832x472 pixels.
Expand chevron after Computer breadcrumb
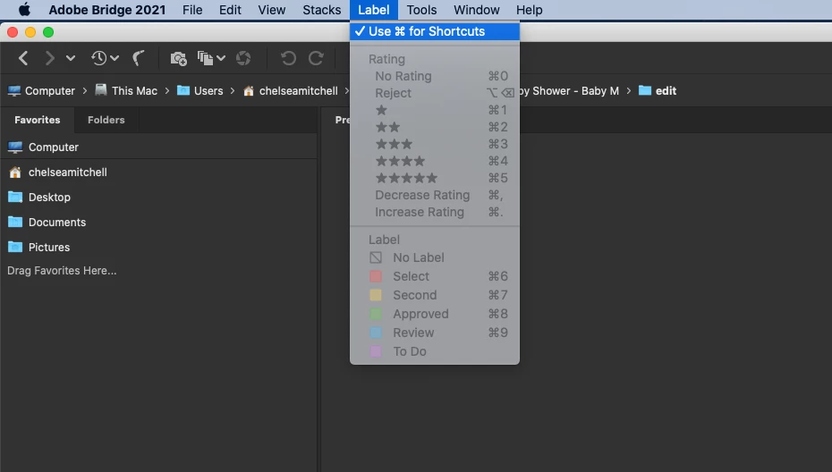[85, 90]
